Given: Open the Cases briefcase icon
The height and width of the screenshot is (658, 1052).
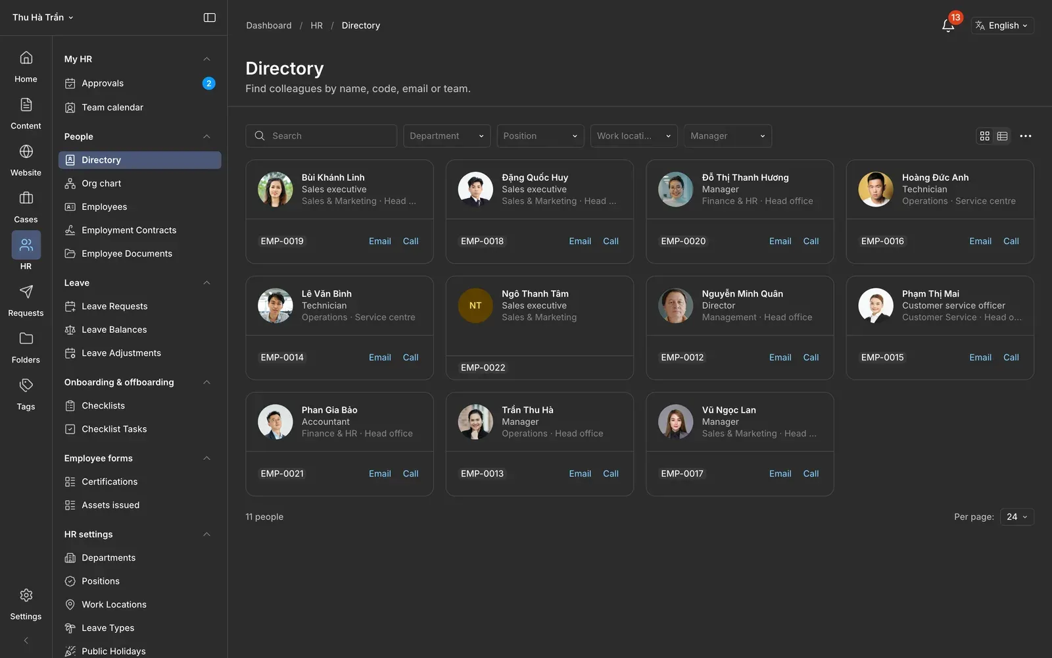Looking at the screenshot, I should click(26, 198).
